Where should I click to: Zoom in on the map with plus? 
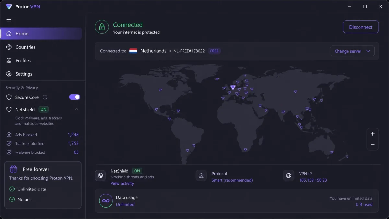point(372,134)
